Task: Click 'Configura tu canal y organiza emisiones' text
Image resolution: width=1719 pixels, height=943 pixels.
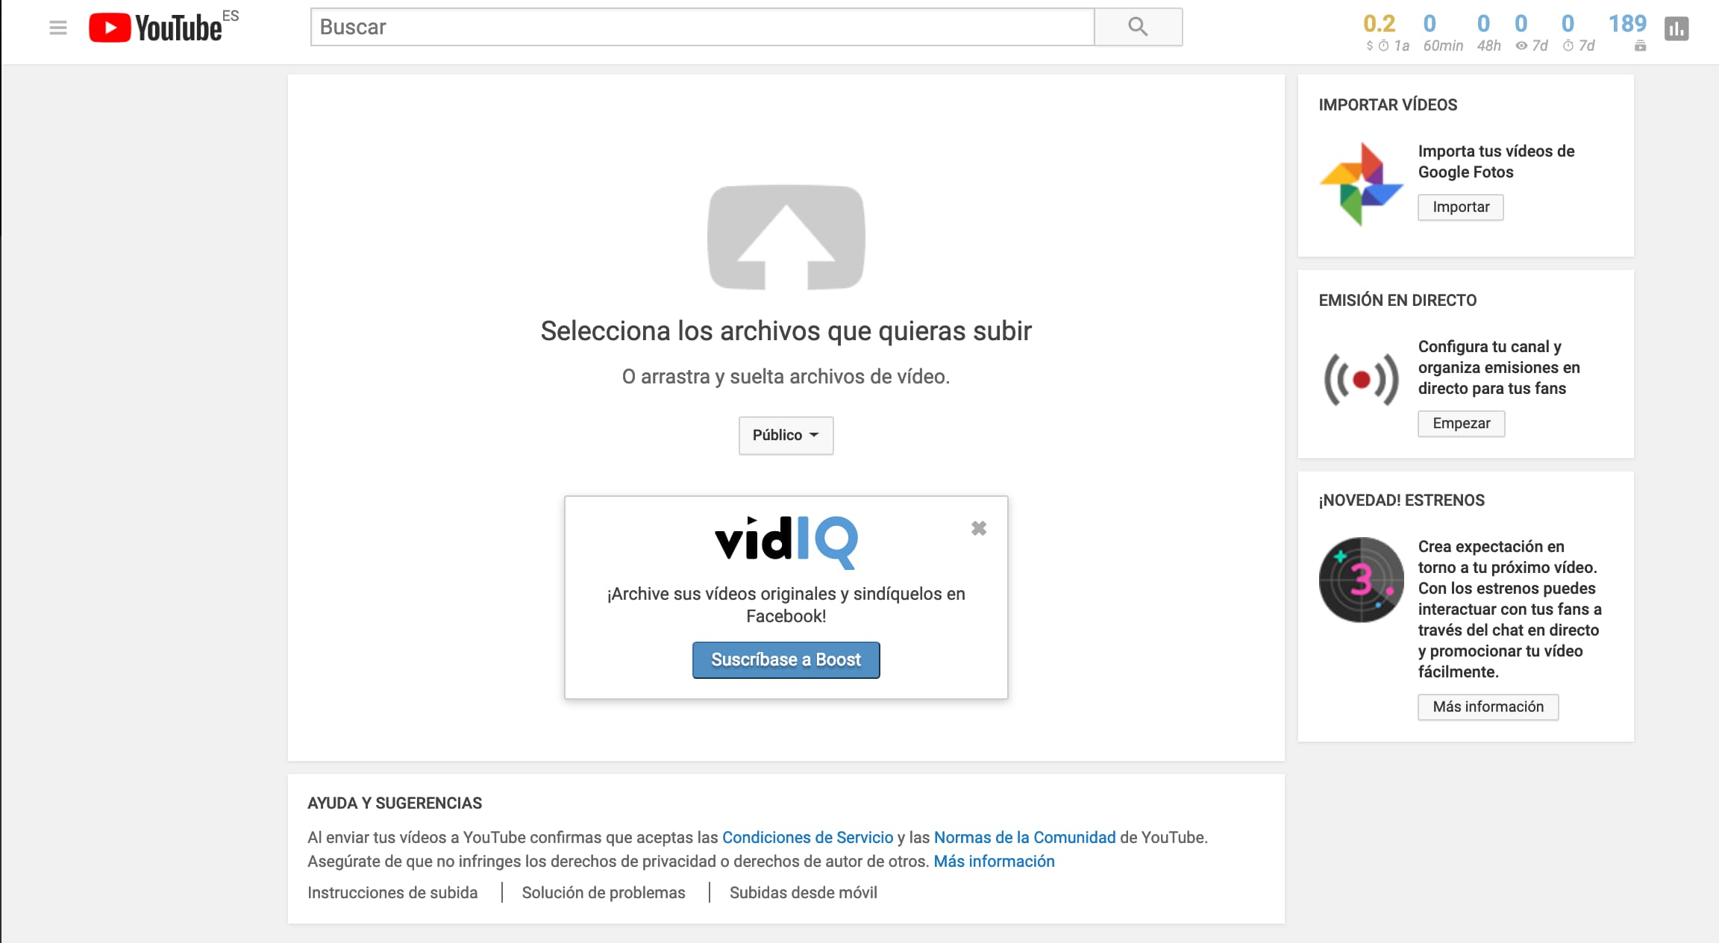Action: 1499,367
